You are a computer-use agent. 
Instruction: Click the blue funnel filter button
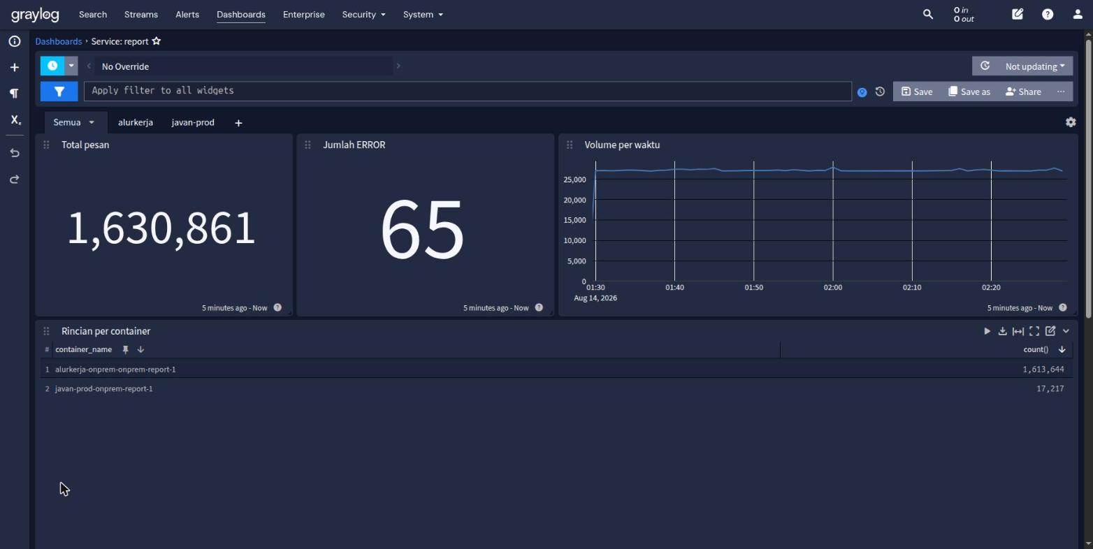tap(59, 91)
